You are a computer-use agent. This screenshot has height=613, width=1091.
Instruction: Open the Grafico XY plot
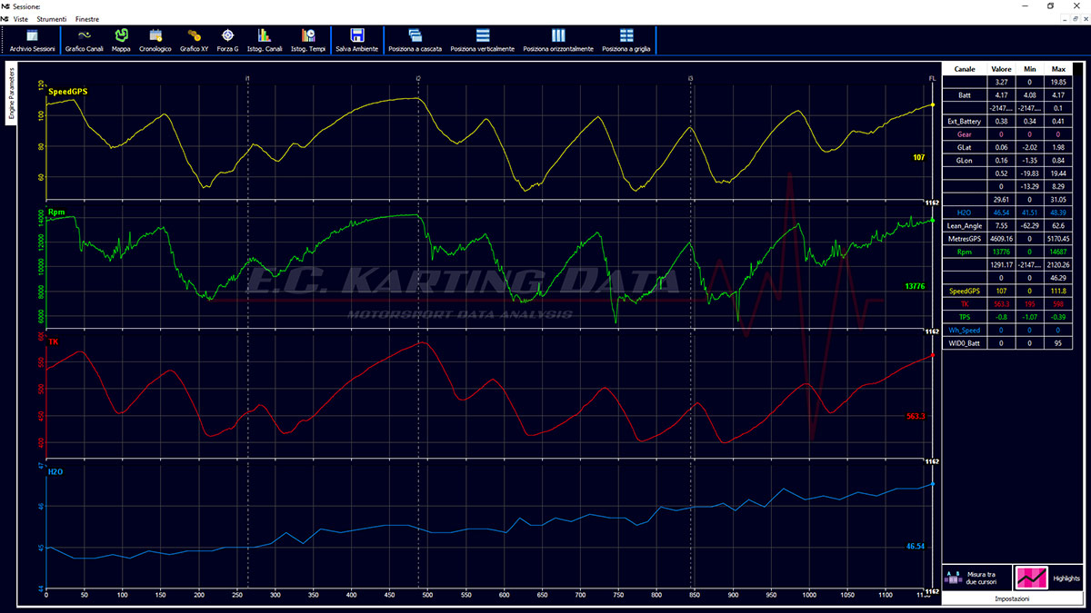pyautogui.click(x=194, y=39)
